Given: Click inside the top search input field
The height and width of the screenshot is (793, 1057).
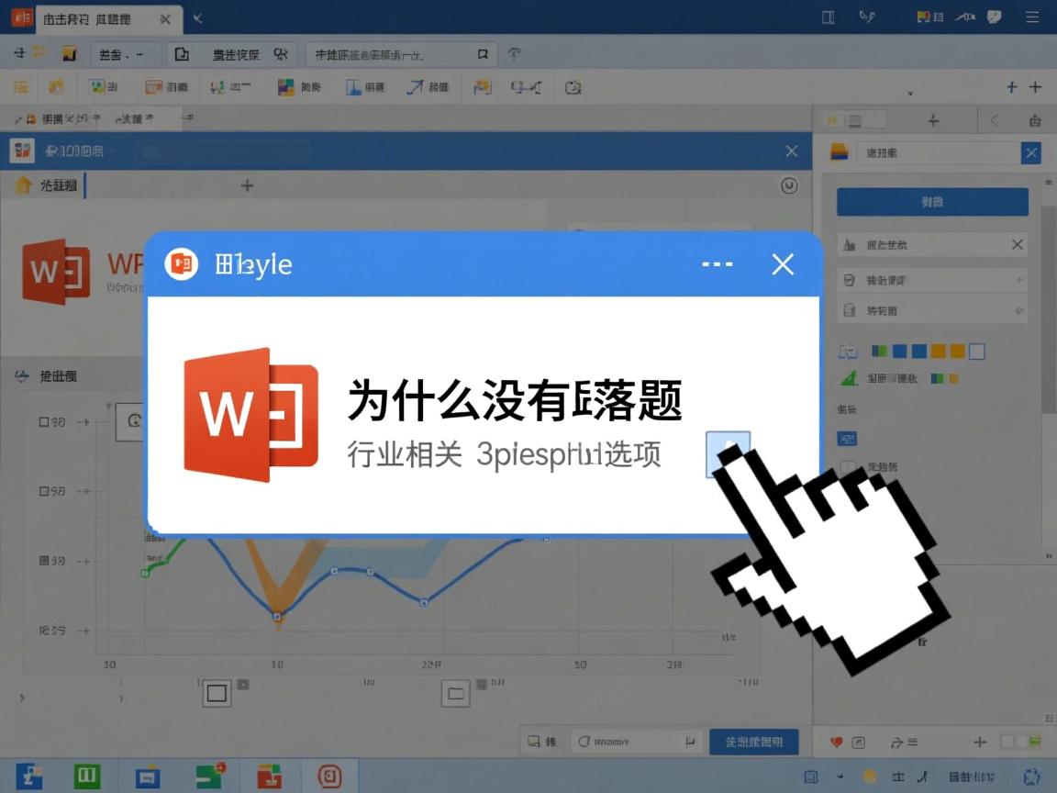Looking at the screenshot, I should click(x=395, y=54).
